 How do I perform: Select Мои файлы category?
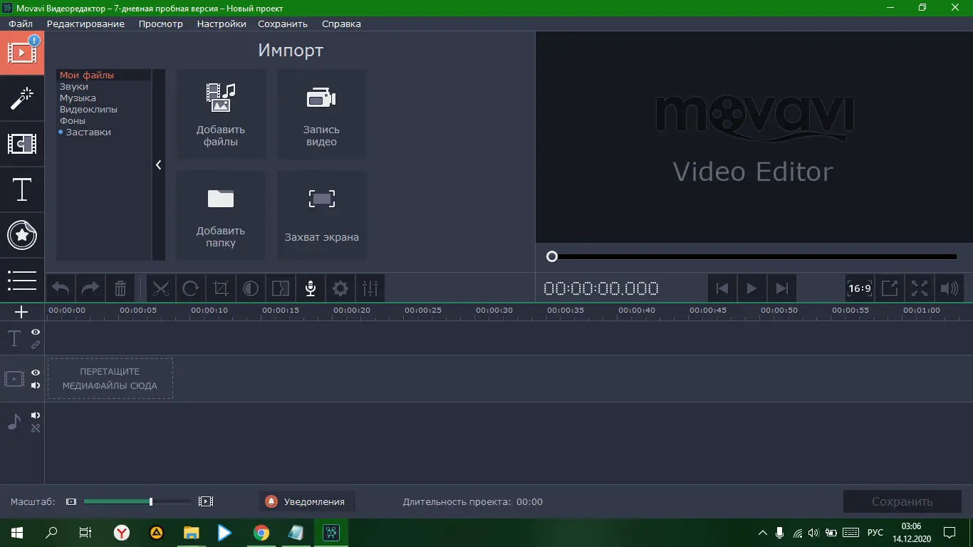104,75
